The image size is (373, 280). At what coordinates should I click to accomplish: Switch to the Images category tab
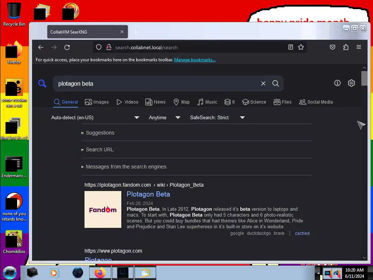(x=97, y=102)
